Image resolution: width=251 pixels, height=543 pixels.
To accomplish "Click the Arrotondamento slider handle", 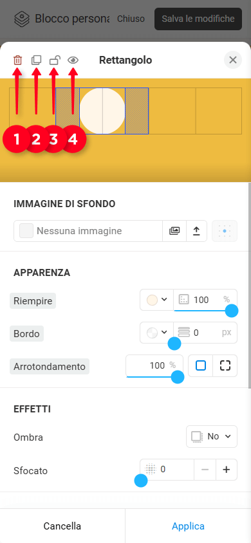I will (x=178, y=376).
